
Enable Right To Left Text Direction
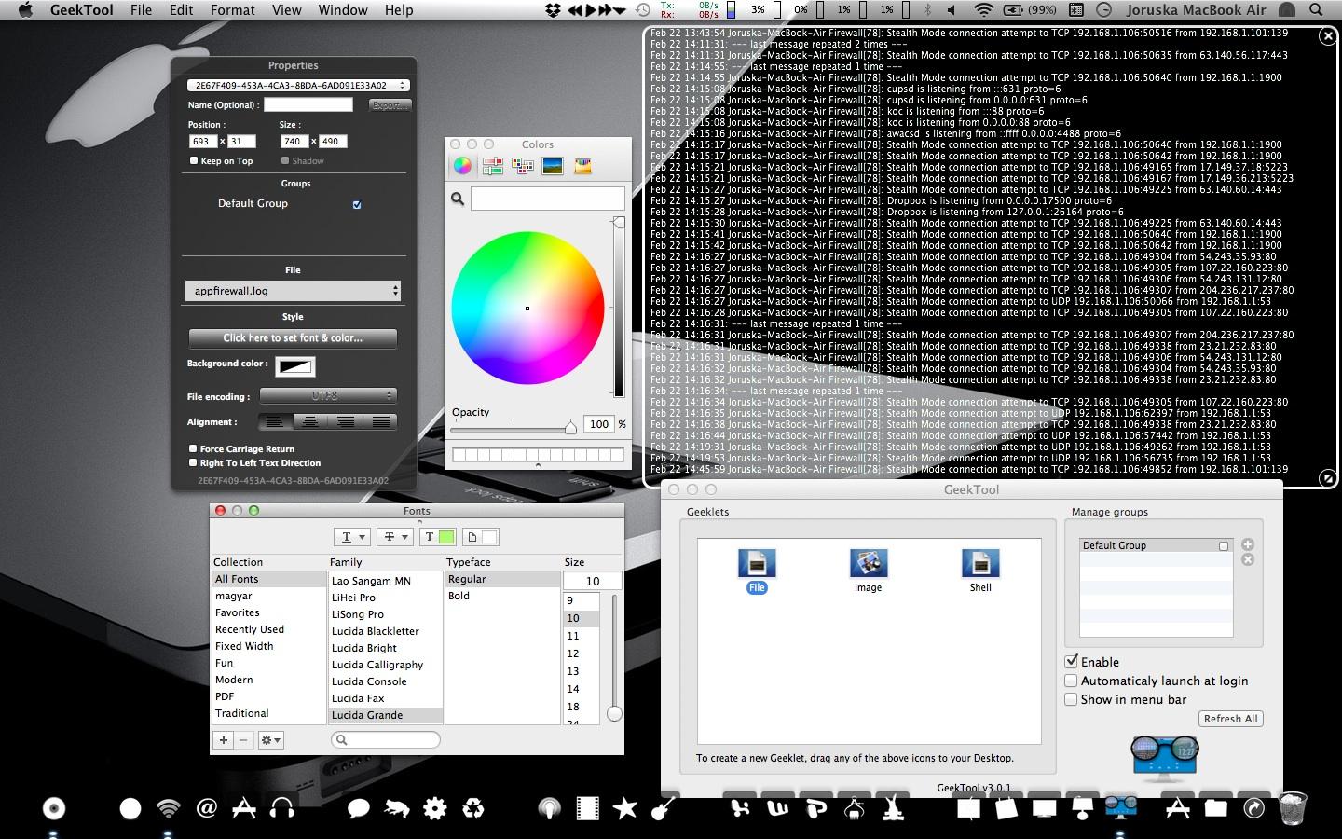(x=193, y=462)
